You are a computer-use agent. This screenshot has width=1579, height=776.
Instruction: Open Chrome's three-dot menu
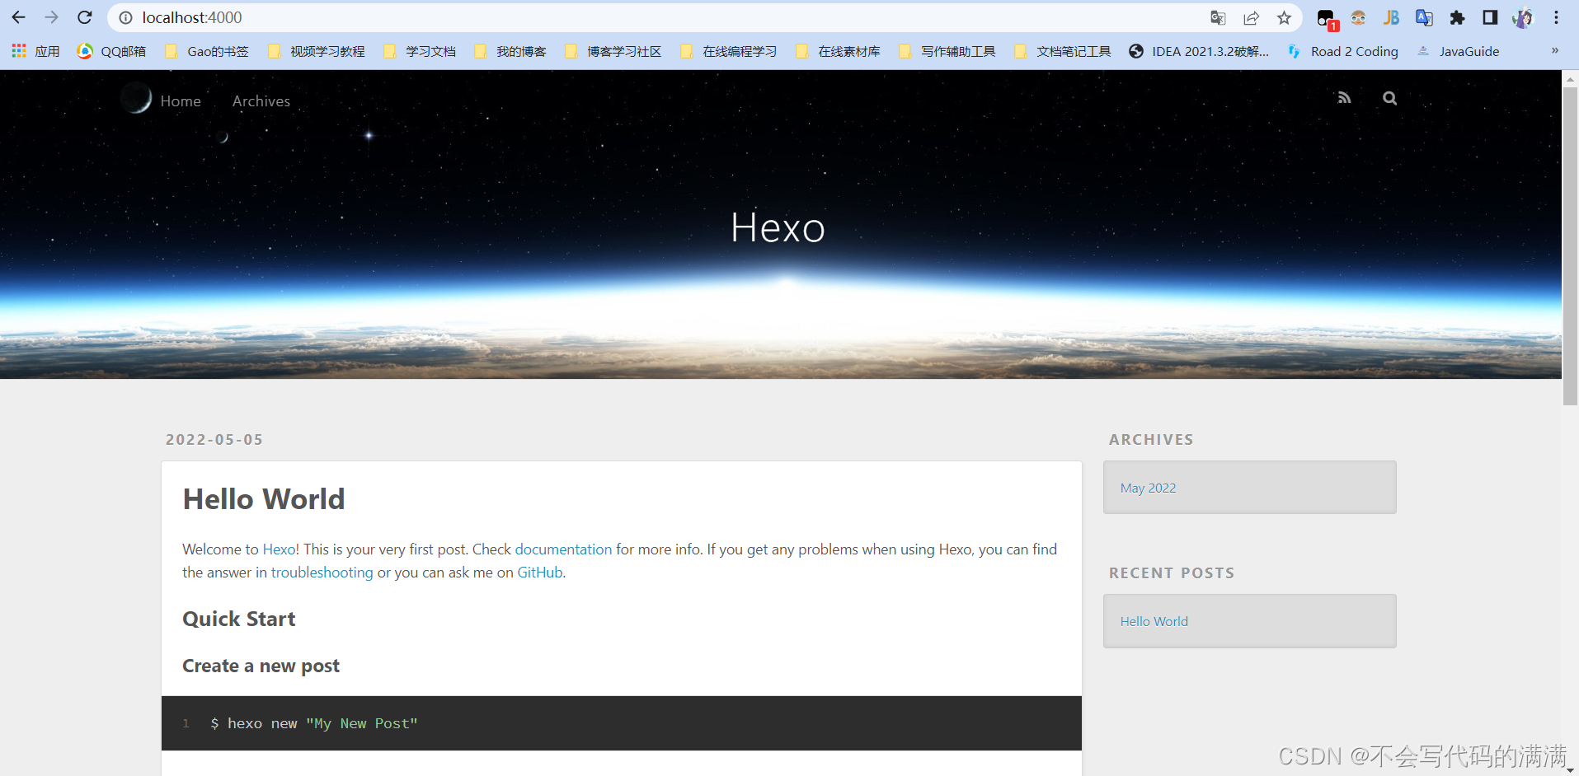[x=1556, y=17]
